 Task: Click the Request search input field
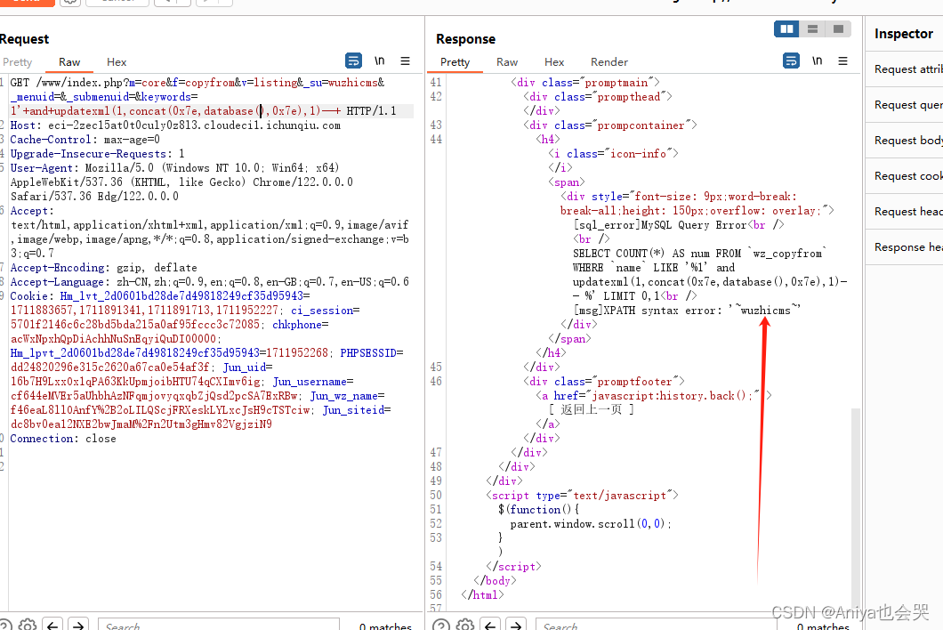tap(219, 626)
